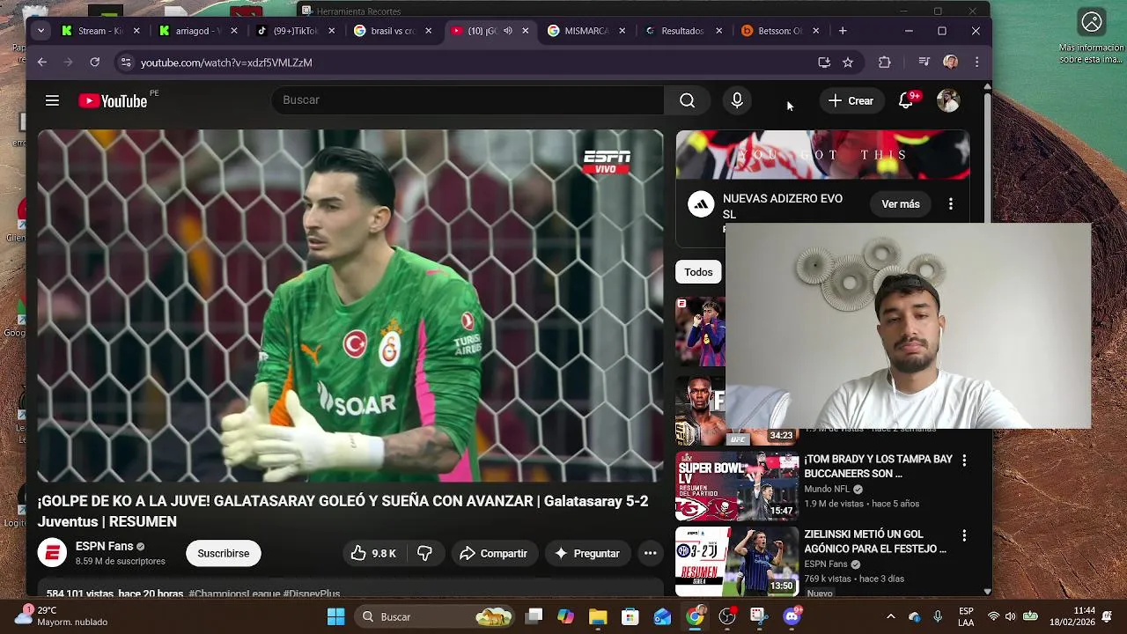Open the Zielinski metió un gol title

(x=875, y=541)
